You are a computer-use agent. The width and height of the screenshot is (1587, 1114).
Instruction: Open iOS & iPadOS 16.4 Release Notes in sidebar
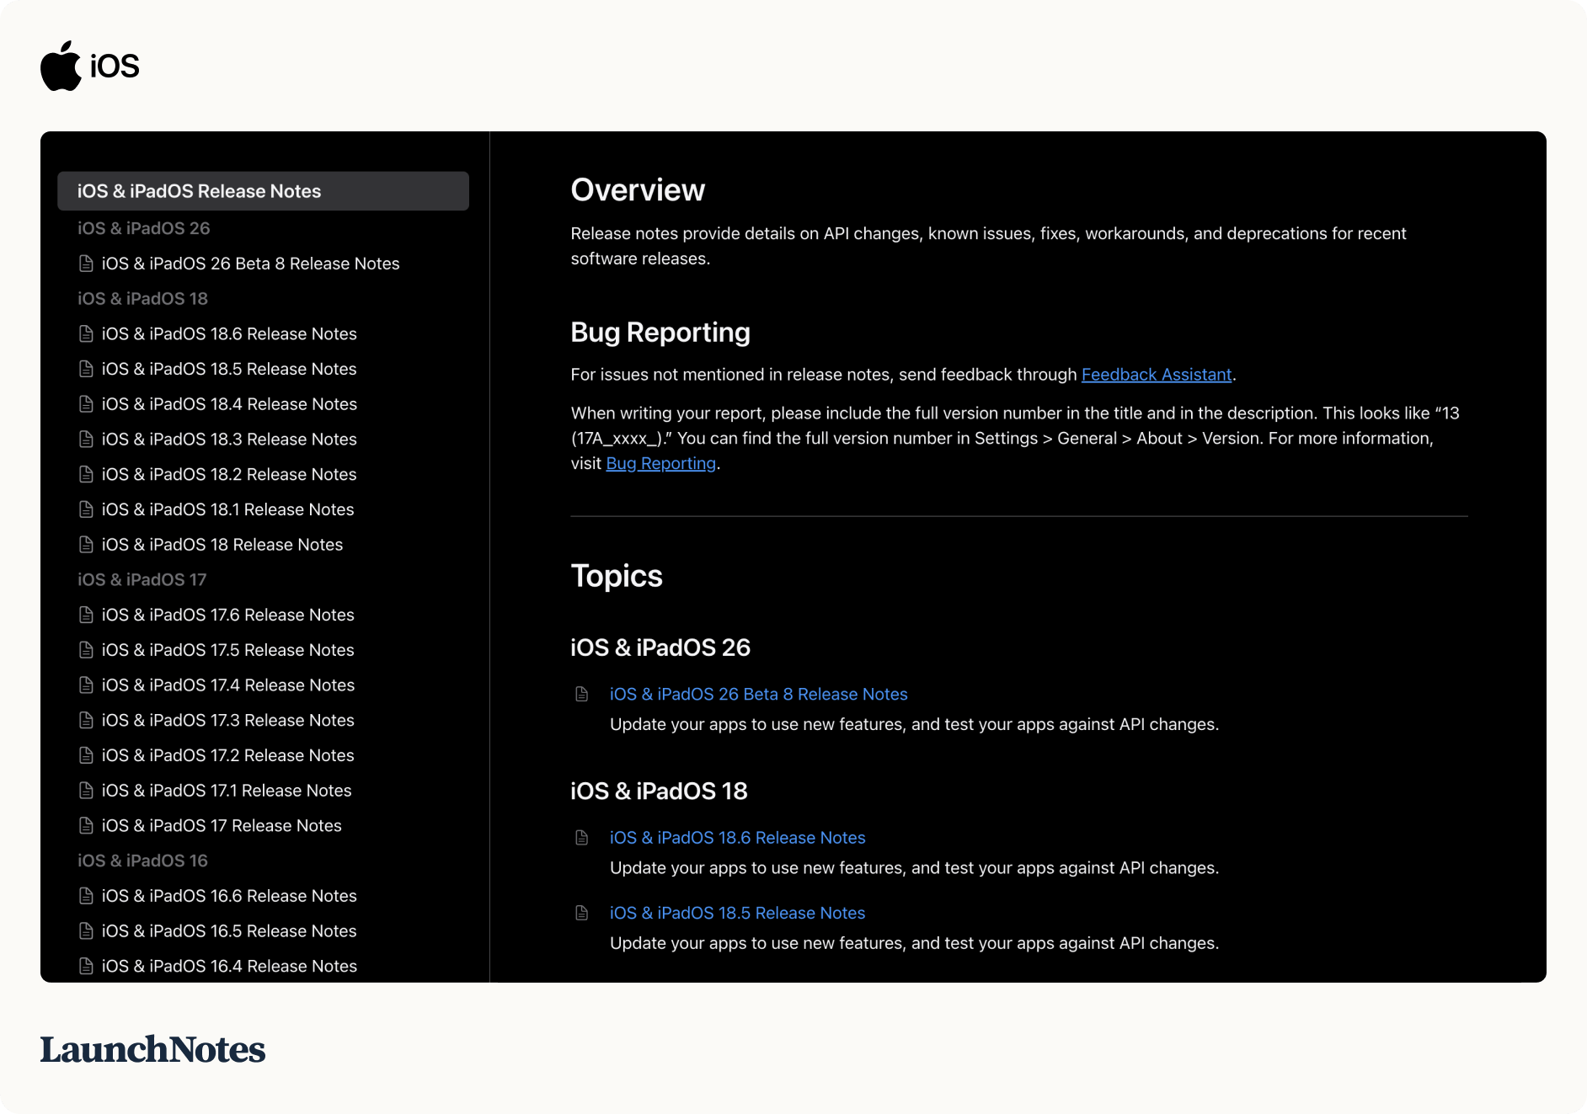(x=229, y=967)
